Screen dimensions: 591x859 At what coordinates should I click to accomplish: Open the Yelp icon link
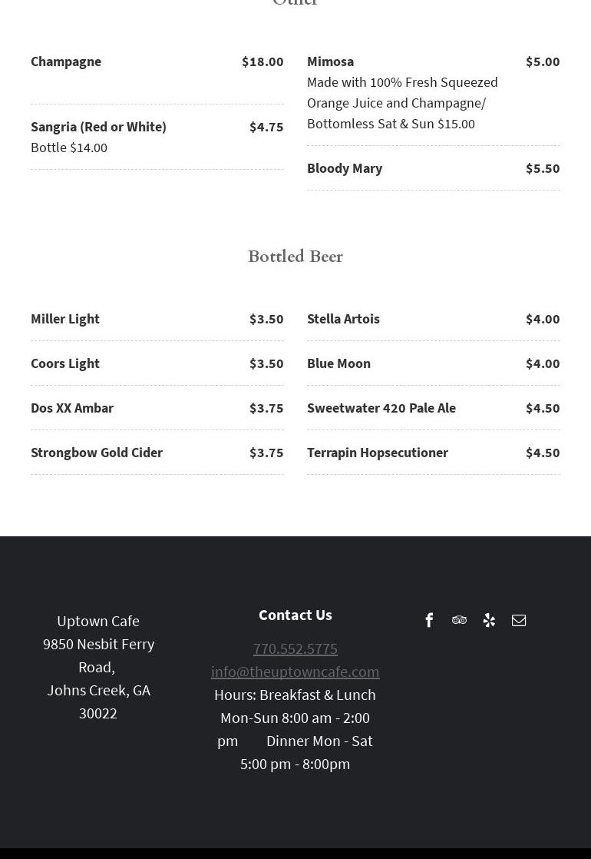(489, 620)
